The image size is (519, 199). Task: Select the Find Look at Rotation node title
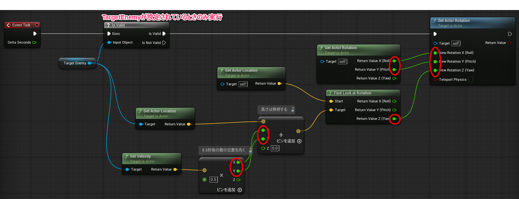pyautogui.click(x=352, y=93)
